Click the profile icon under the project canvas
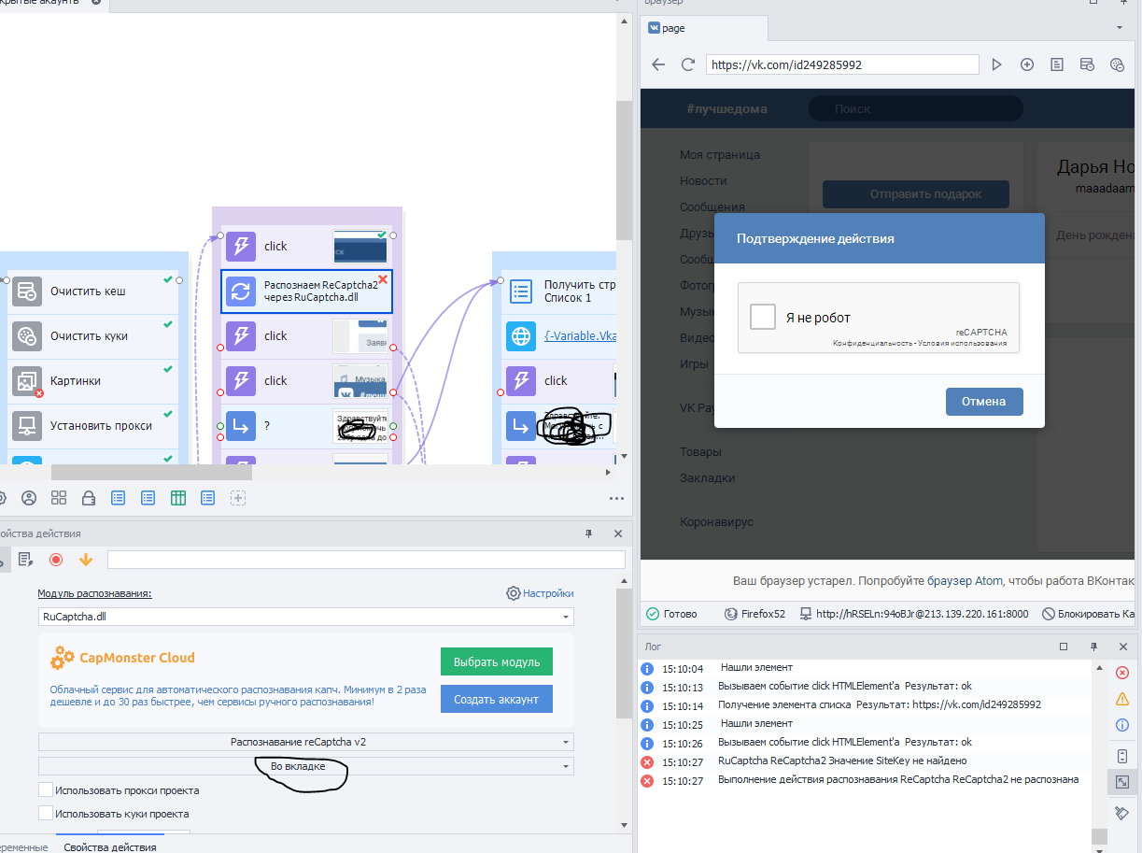This screenshot has width=1142, height=853. point(29,498)
